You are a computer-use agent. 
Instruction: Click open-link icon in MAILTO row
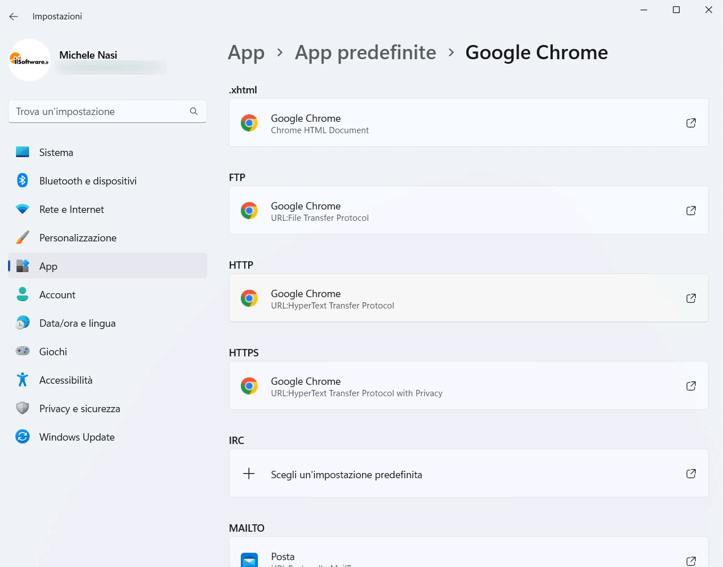(x=691, y=561)
